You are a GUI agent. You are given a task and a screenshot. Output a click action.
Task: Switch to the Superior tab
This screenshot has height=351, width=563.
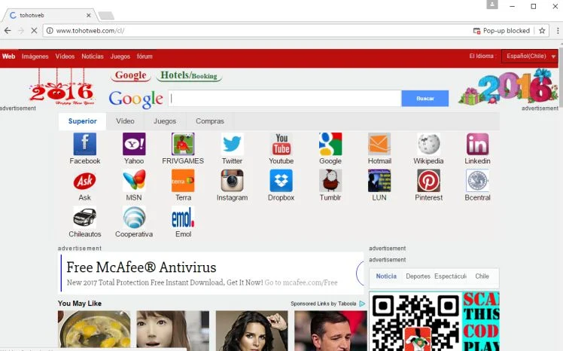pyautogui.click(x=82, y=121)
